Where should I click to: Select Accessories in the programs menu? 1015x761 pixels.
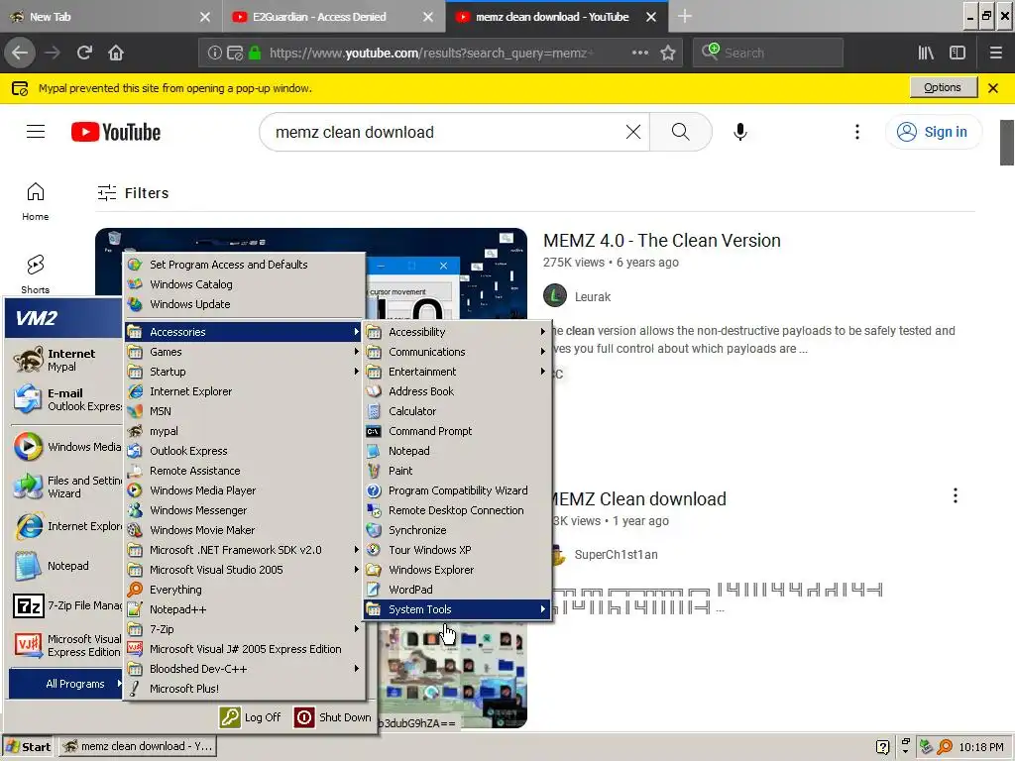(x=244, y=332)
